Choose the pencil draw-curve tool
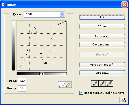Screen dimensions: 129x105 (68, 85)
